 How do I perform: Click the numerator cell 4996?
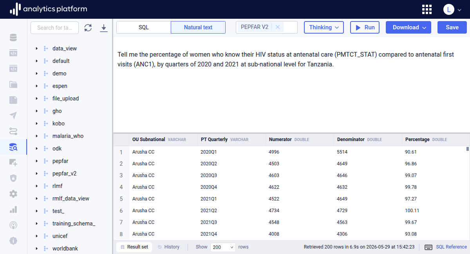pos(300,152)
